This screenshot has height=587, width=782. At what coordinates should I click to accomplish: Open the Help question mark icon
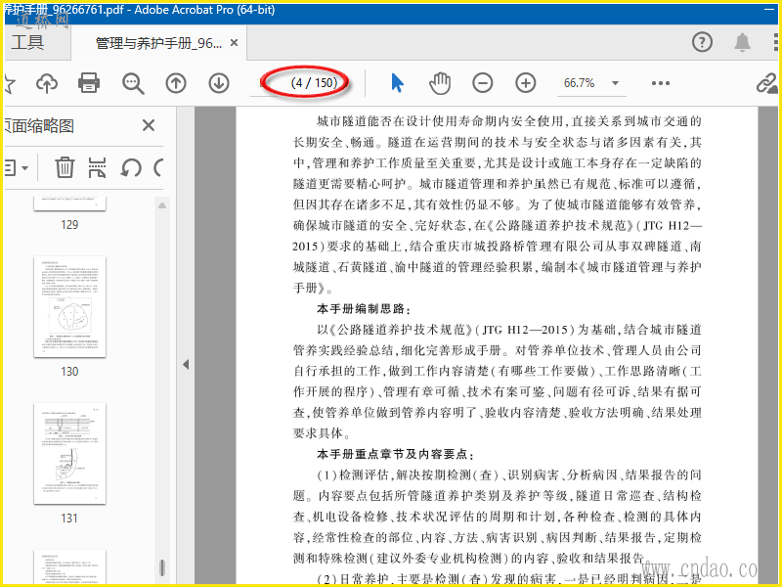[702, 42]
